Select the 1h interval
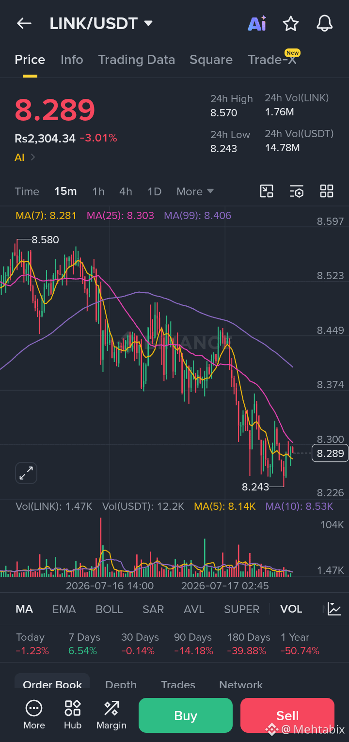 point(98,191)
